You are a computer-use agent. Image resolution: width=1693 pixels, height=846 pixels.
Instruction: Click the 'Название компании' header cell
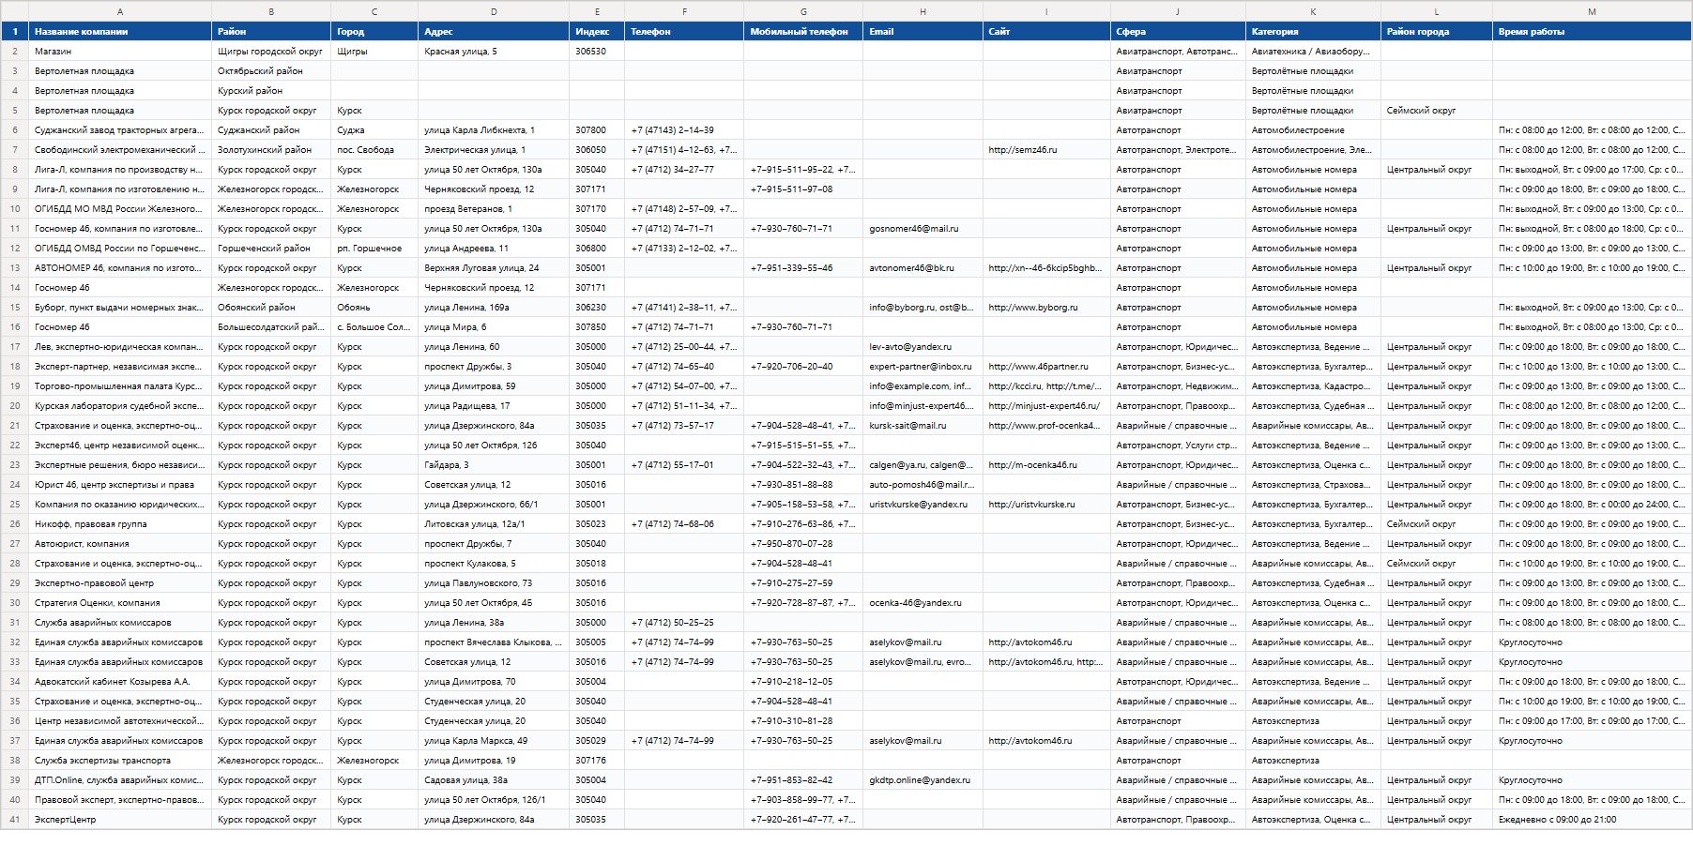tap(120, 32)
